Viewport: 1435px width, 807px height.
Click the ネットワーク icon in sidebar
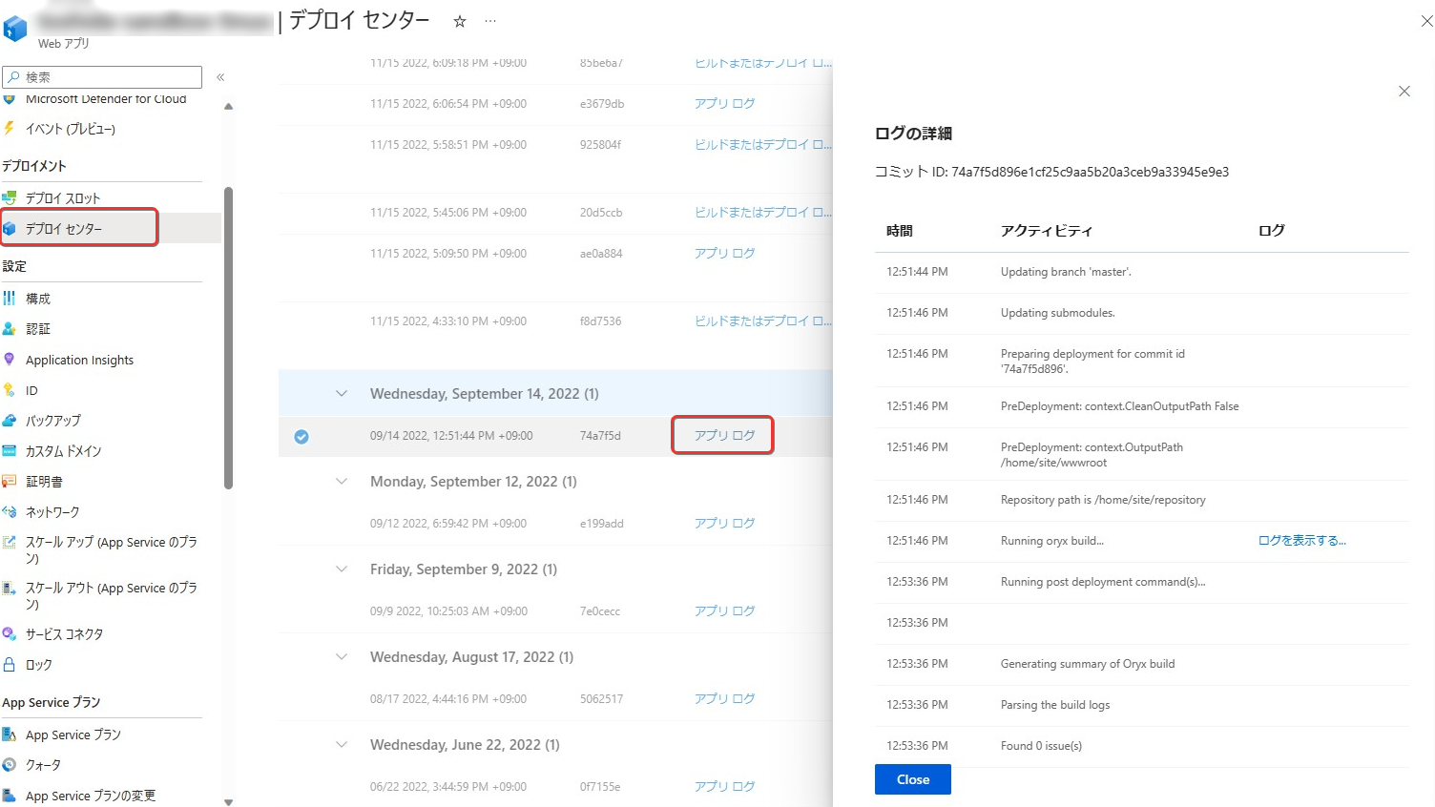(10, 512)
